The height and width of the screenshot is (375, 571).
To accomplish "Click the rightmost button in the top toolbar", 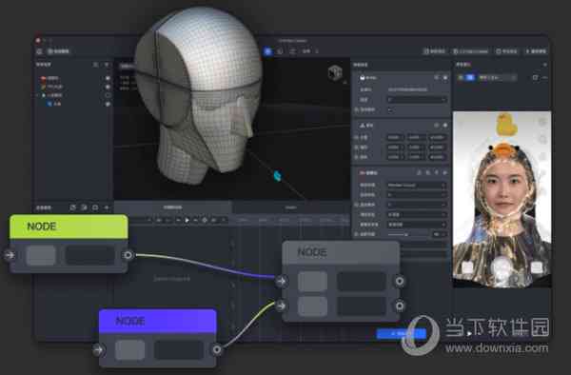I will tap(536, 51).
